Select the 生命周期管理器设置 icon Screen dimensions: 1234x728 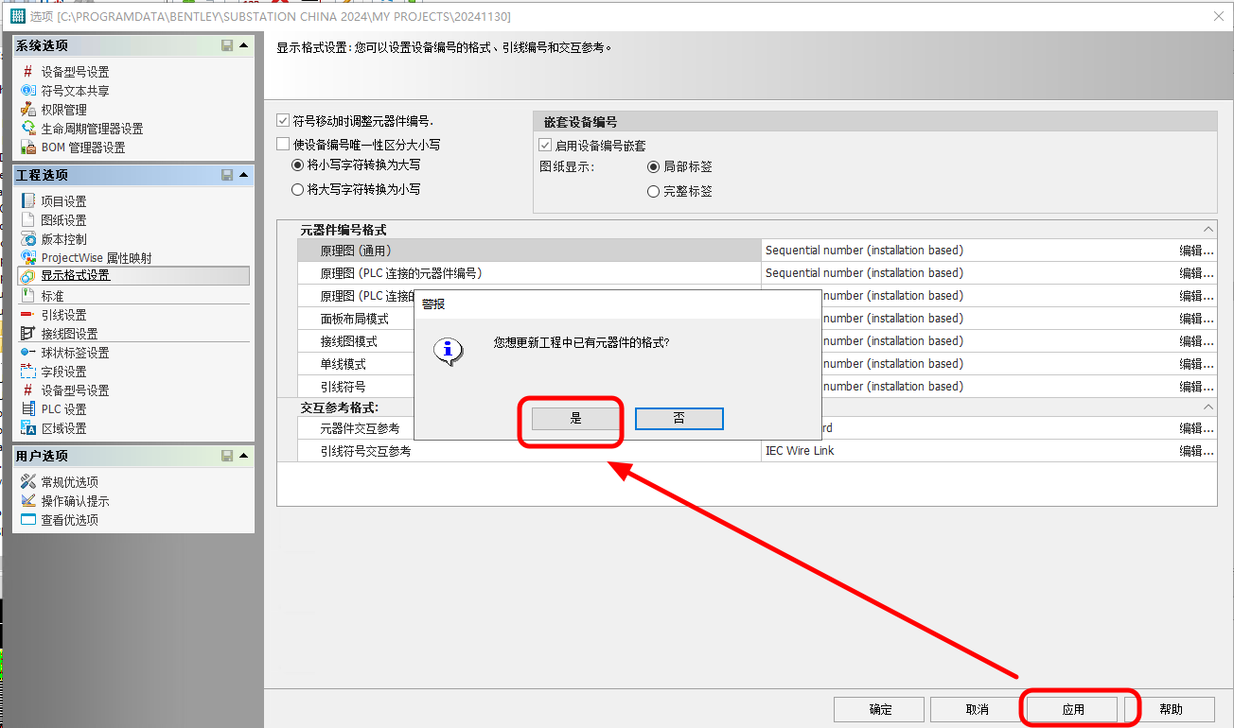tap(28, 129)
